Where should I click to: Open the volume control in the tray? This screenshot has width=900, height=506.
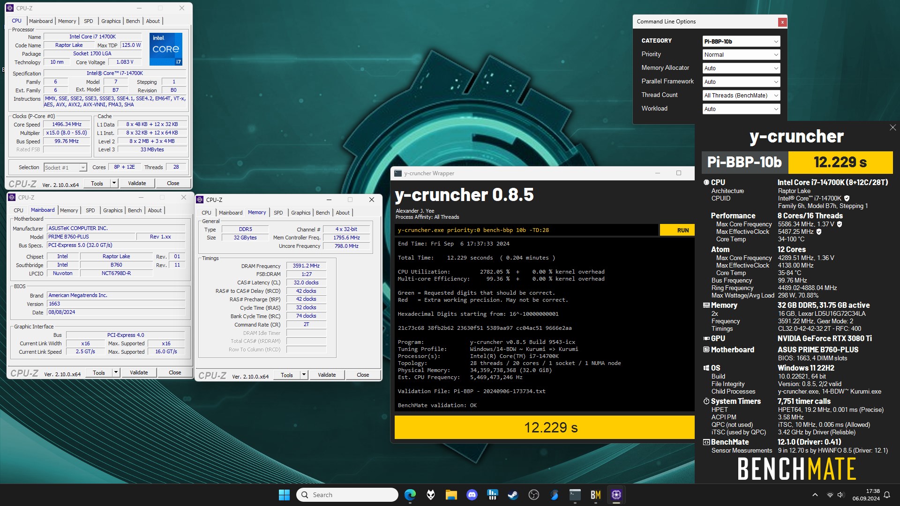pyautogui.click(x=840, y=495)
